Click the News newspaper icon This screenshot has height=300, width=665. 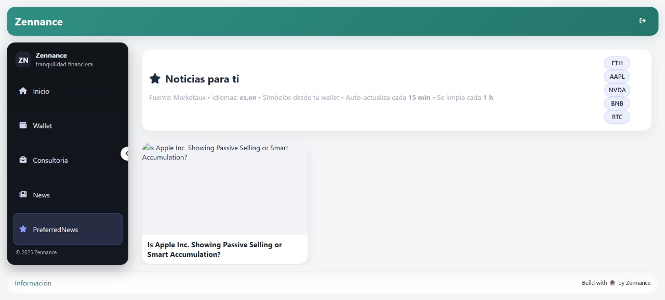23,194
